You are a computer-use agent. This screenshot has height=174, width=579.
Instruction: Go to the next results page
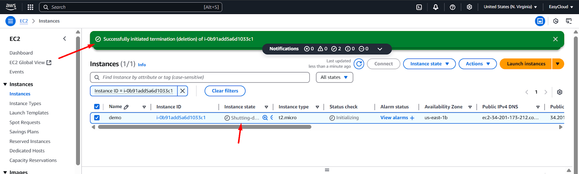pos(546,92)
